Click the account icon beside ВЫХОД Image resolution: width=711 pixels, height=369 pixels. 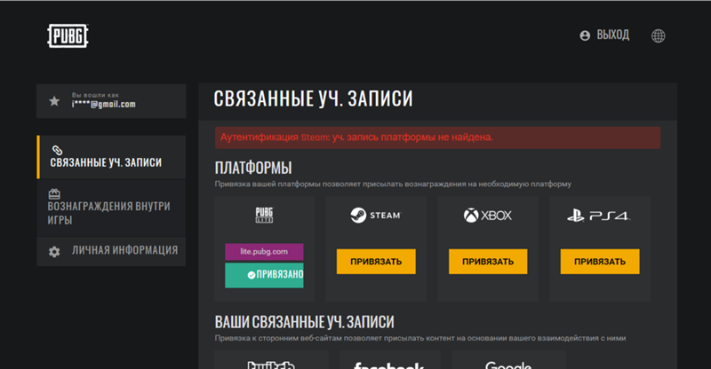pos(585,35)
